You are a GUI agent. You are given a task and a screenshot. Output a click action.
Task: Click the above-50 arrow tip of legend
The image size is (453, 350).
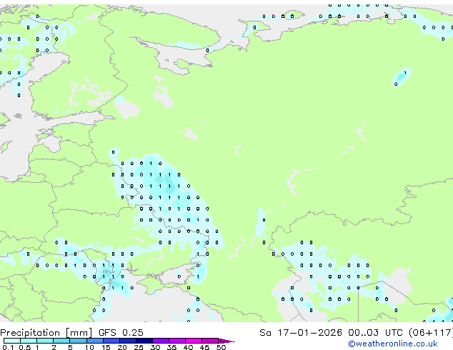click(x=226, y=341)
